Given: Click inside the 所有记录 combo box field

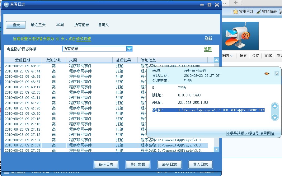Looking at the screenshot, I should [x=94, y=49].
